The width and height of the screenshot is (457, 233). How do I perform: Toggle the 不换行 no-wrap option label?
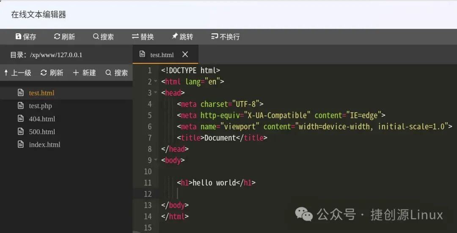(230, 37)
